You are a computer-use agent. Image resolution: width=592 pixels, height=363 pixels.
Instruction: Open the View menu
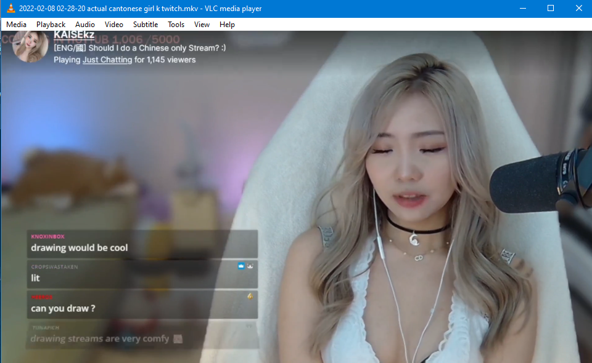pyautogui.click(x=202, y=25)
